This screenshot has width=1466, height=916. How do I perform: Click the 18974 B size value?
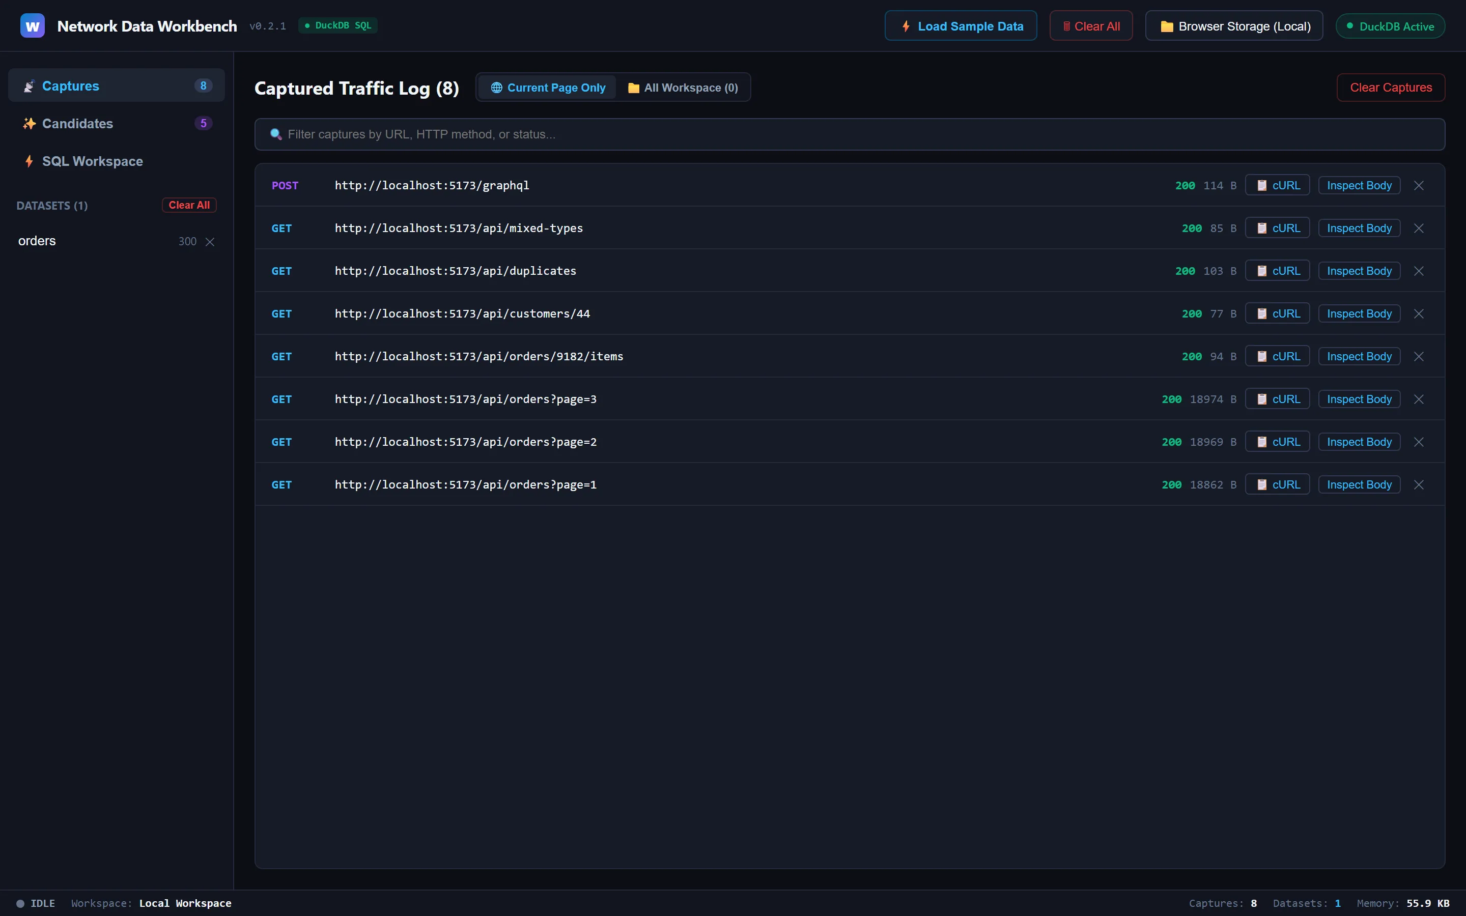pos(1214,399)
